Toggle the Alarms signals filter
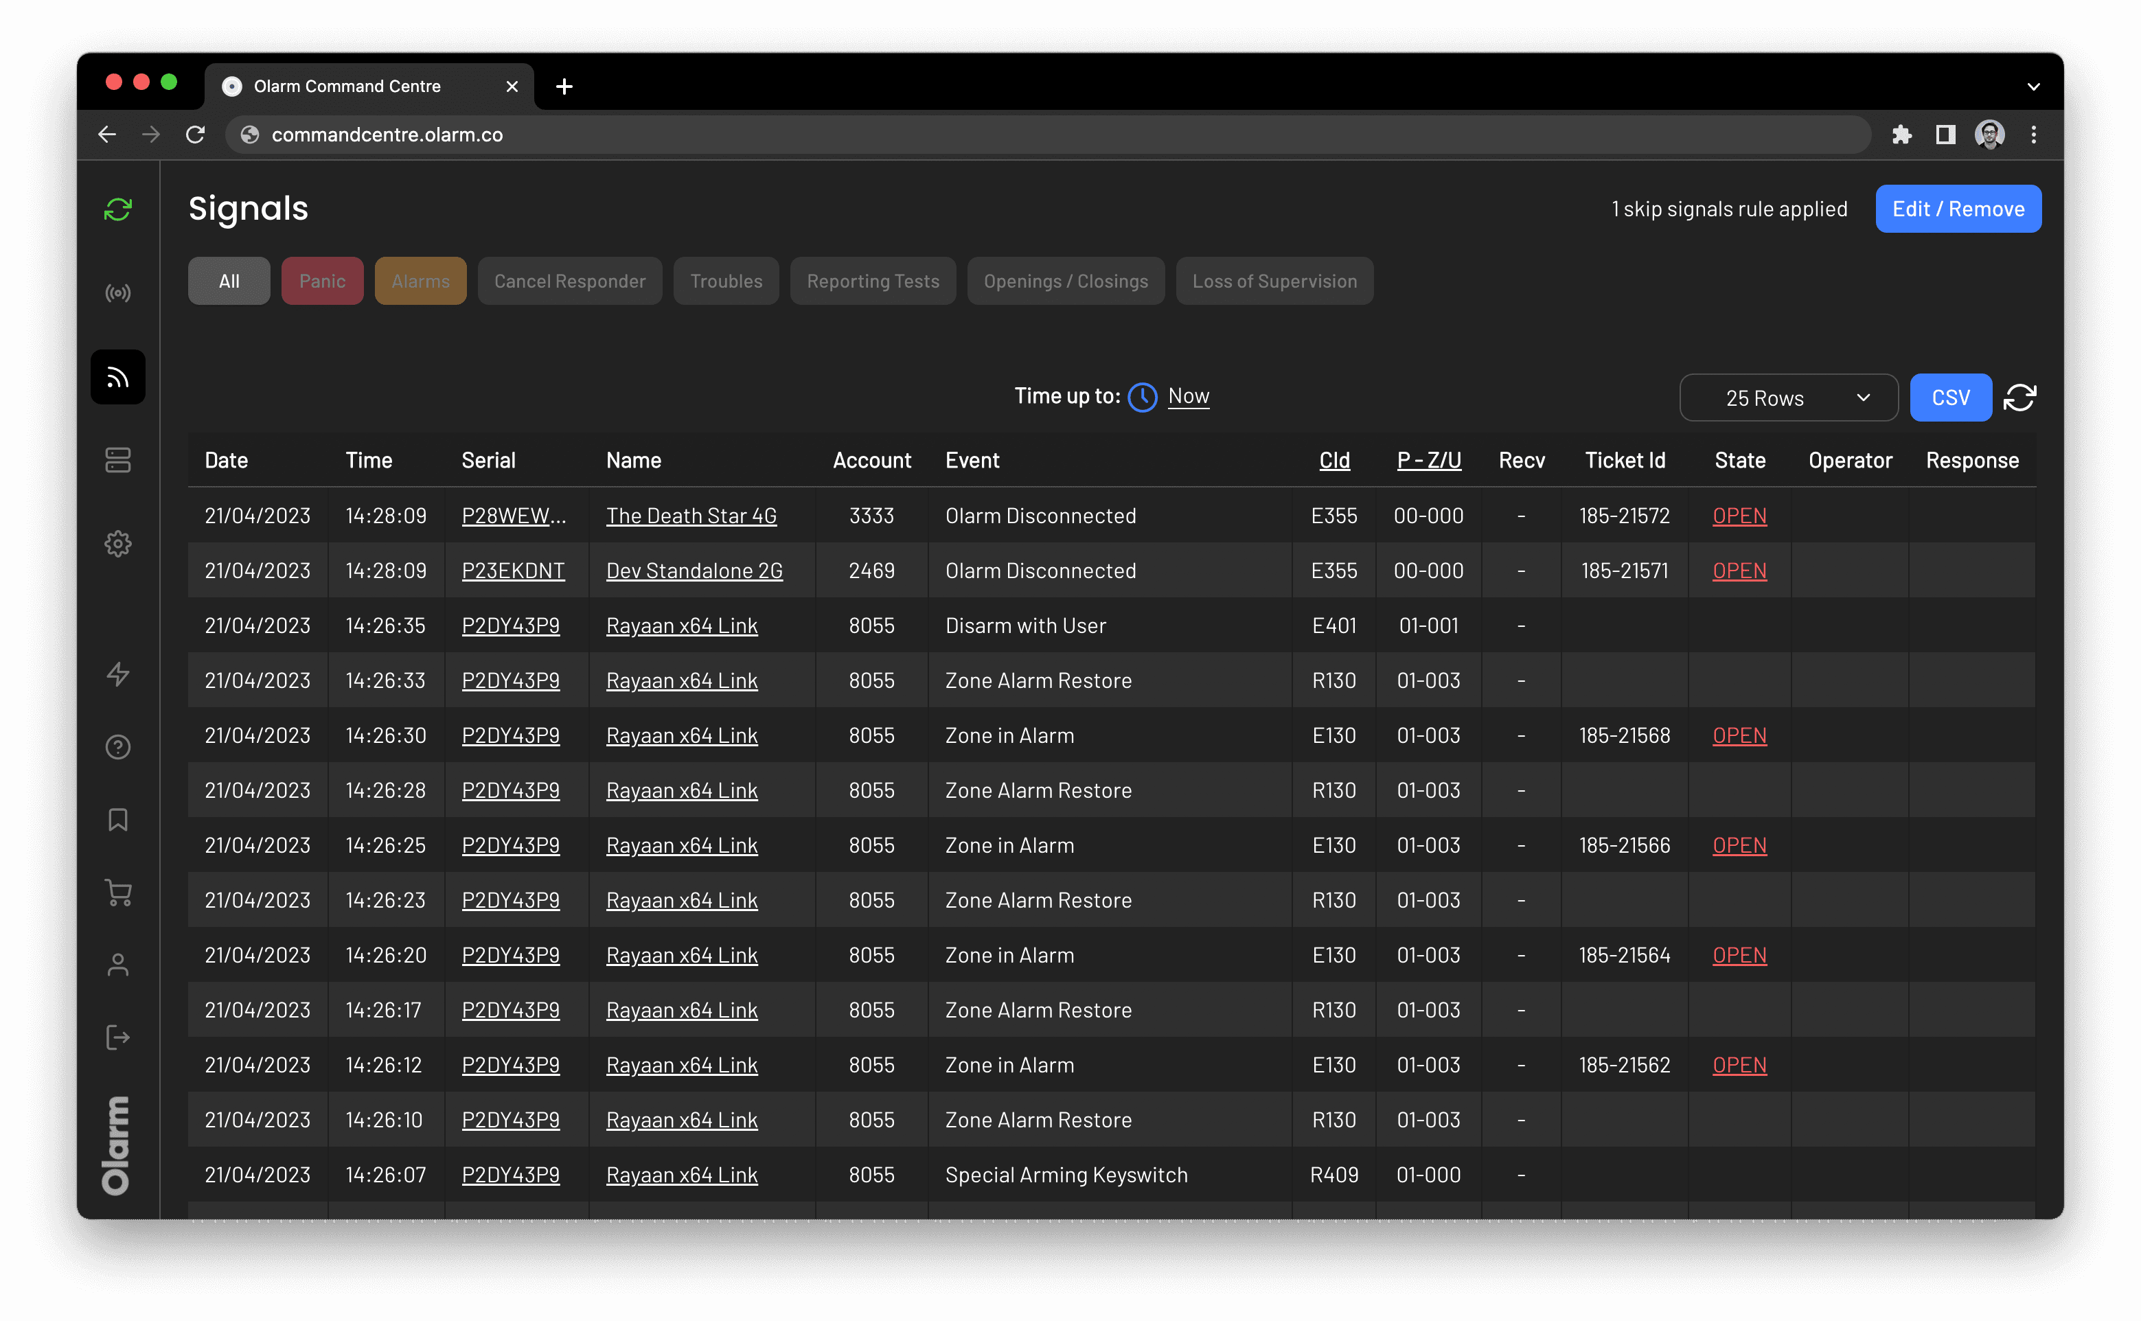Viewport: 2141px width, 1321px height. coord(420,280)
